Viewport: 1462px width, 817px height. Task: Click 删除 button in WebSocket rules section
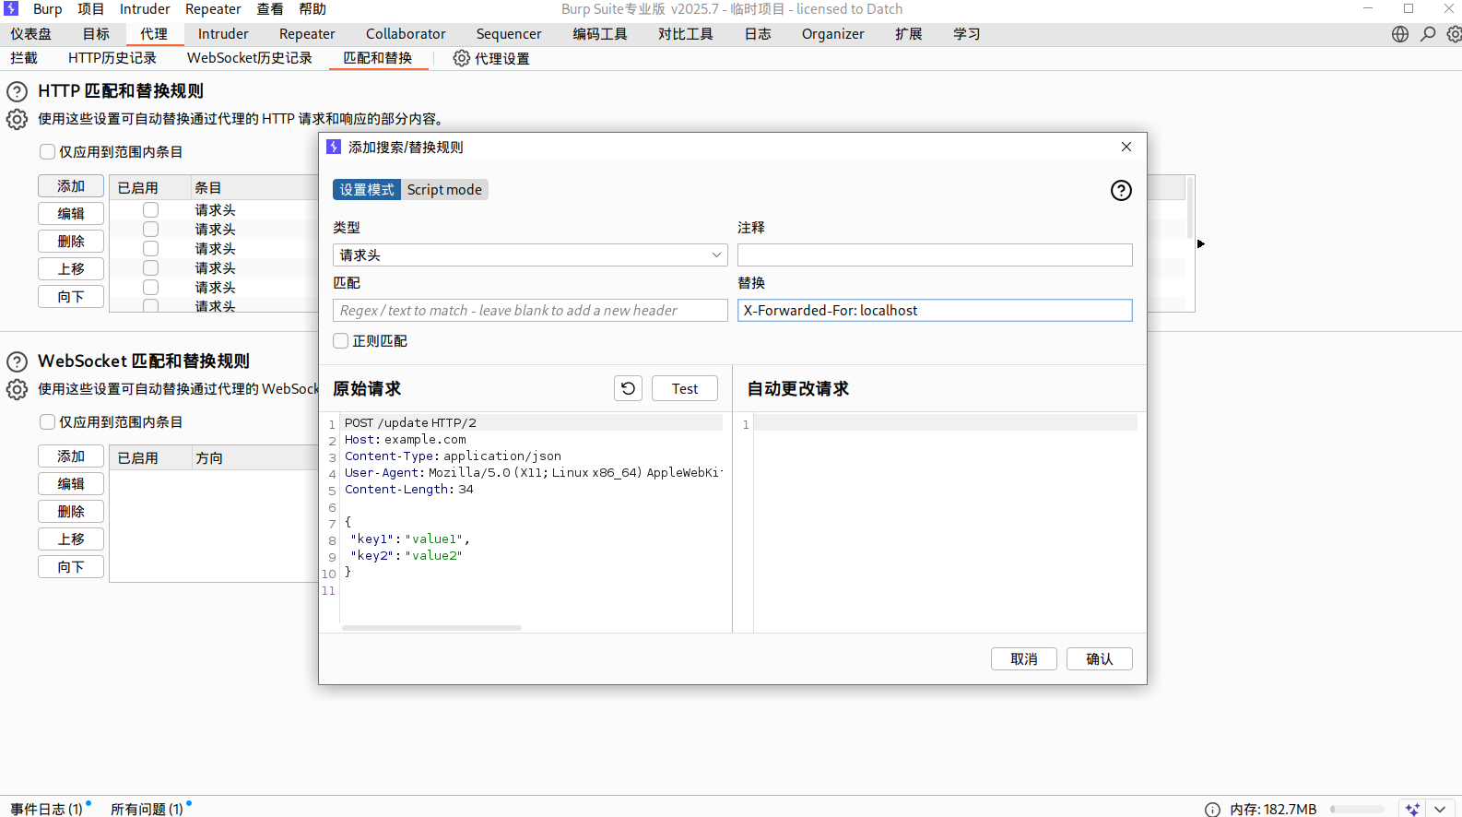[71, 512]
